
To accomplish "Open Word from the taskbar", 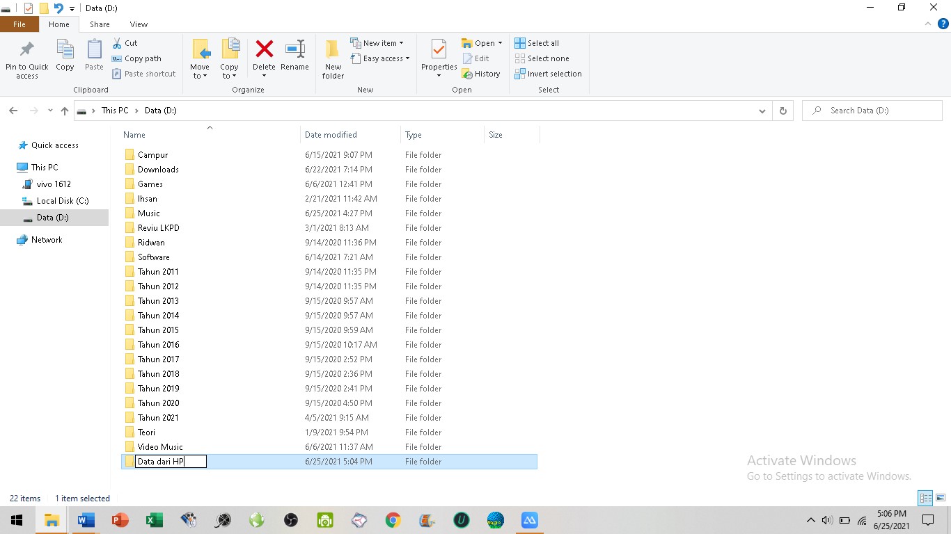I will [86, 520].
